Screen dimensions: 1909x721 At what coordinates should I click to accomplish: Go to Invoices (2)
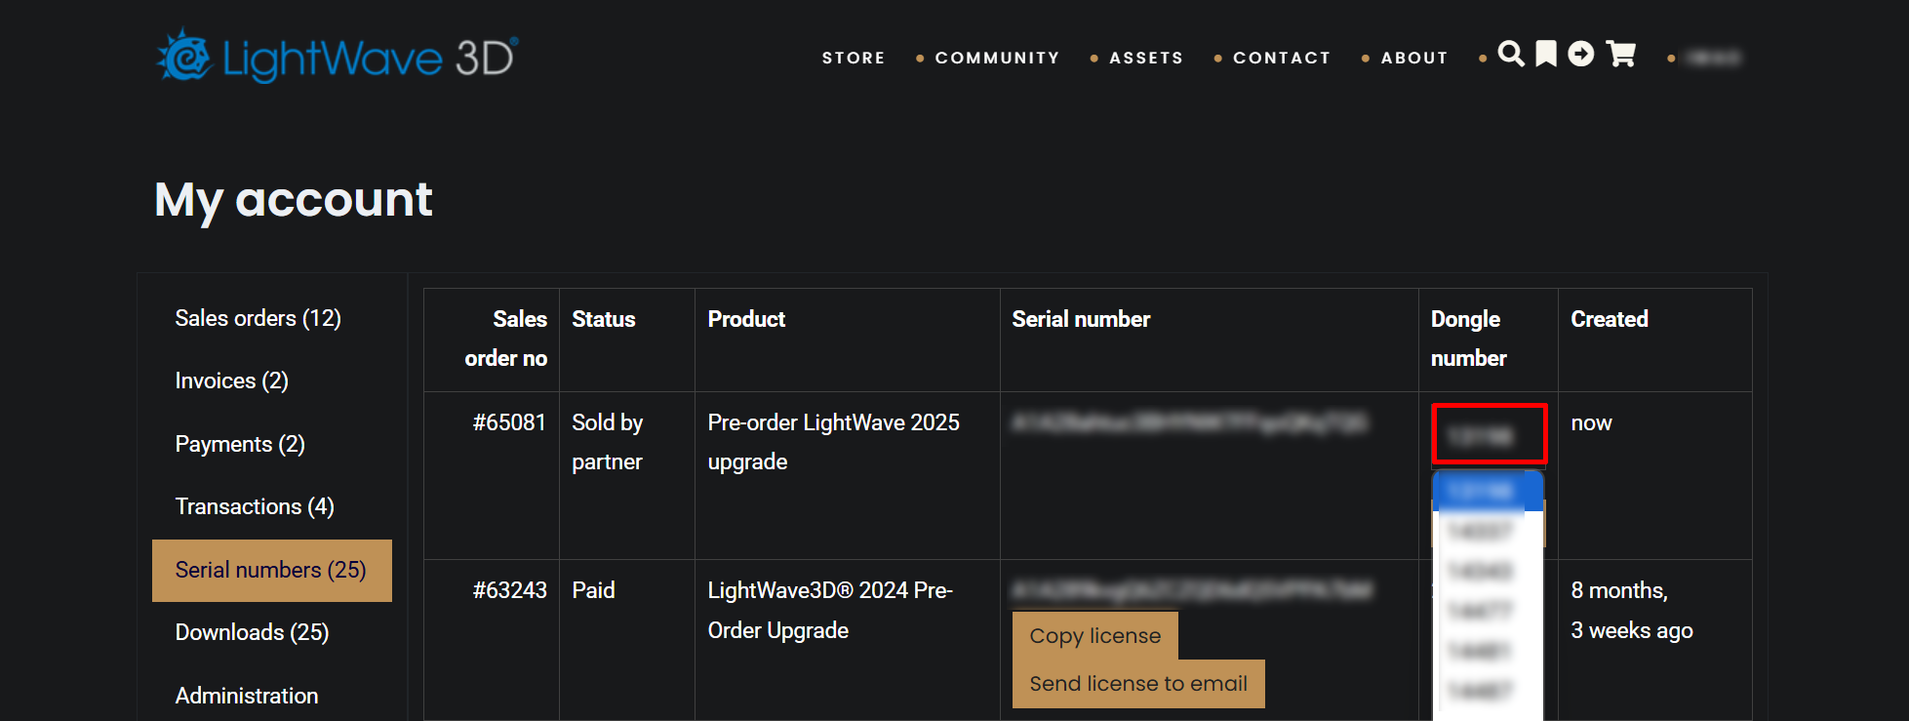click(231, 381)
